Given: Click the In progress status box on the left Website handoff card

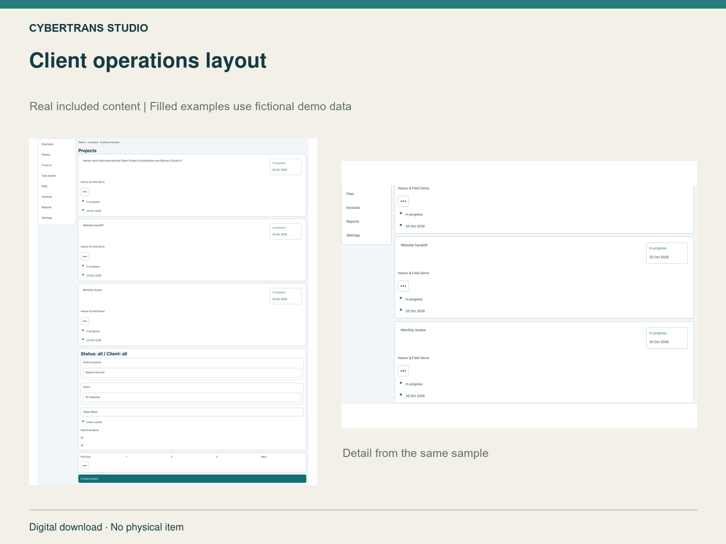Looking at the screenshot, I should tap(286, 232).
